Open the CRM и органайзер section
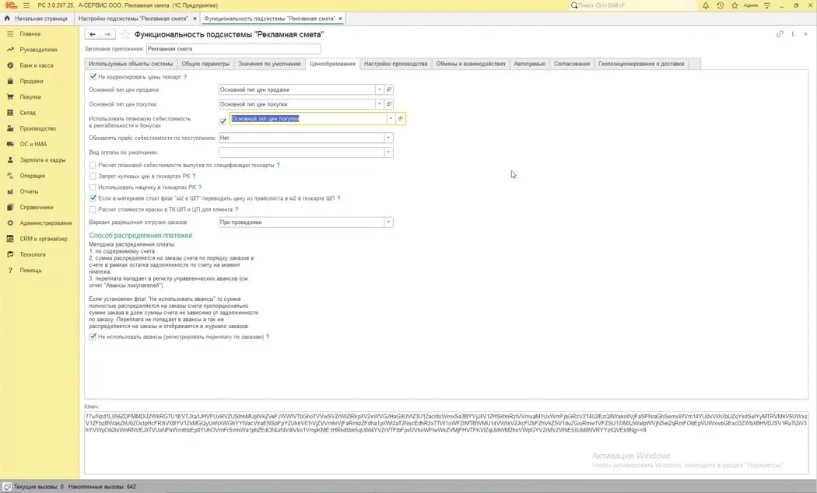The width and height of the screenshot is (817, 493). [x=44, y=239]
